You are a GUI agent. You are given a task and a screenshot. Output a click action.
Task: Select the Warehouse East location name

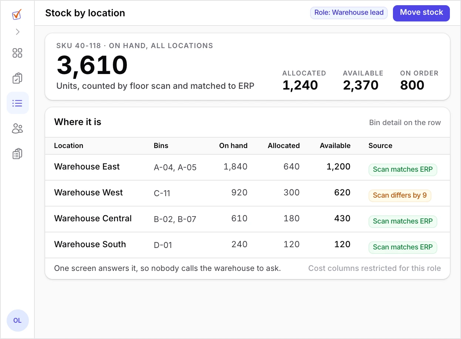click(87, 167)
